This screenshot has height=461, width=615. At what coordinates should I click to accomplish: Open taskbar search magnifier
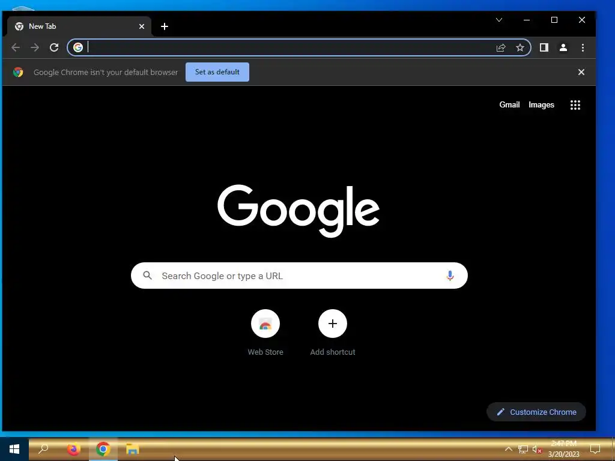click(x=43, y=449)
